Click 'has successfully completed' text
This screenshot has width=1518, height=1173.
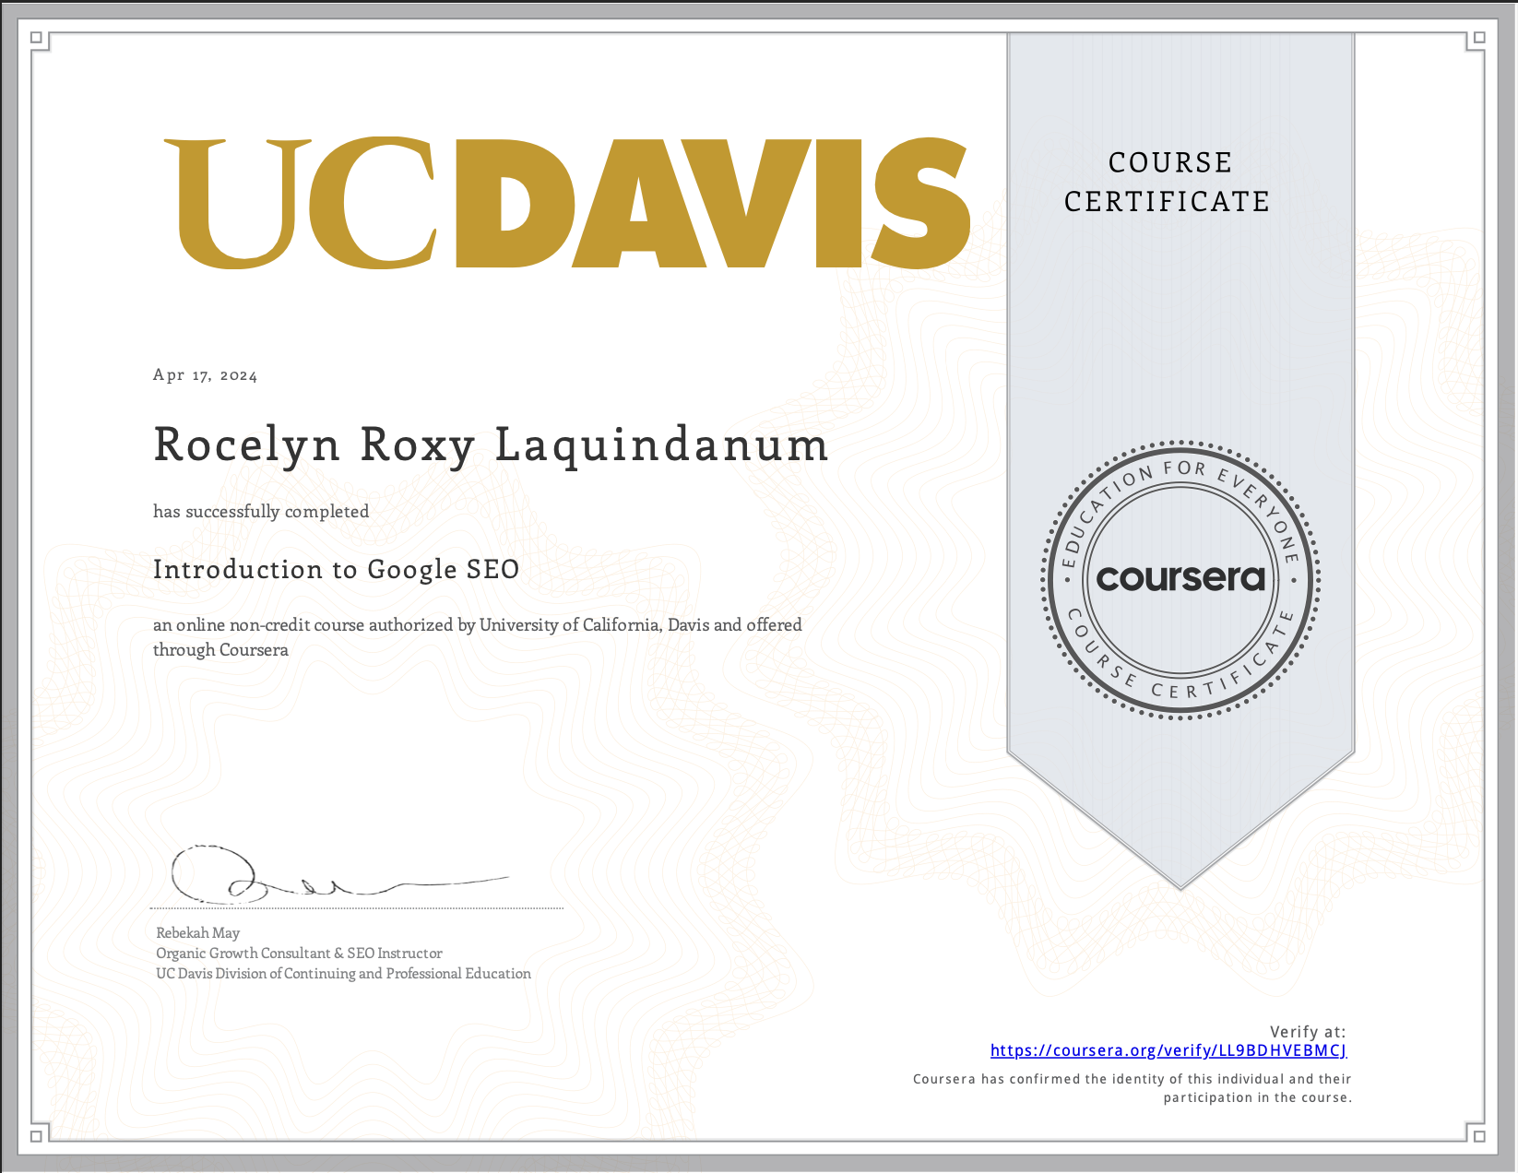pyautogui.click(x=261, y=511)
